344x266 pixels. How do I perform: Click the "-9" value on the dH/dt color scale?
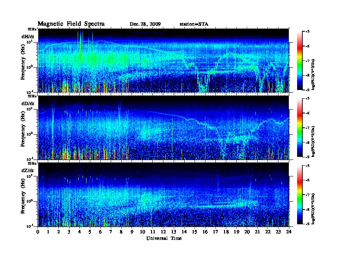pos(308,90)
